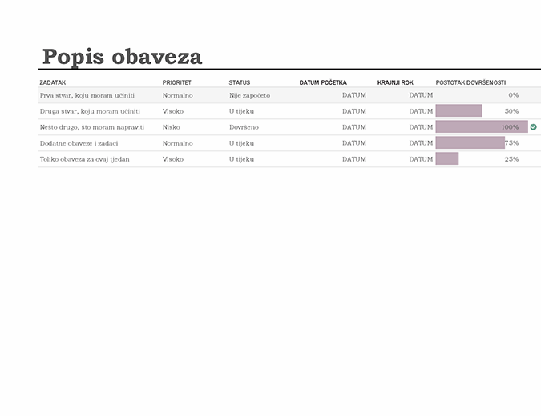Image resolution: width=541 pixels, height=416 pixels.
Task: Click the DATUM POČETKA column header
Action: [x=323, y=82]
